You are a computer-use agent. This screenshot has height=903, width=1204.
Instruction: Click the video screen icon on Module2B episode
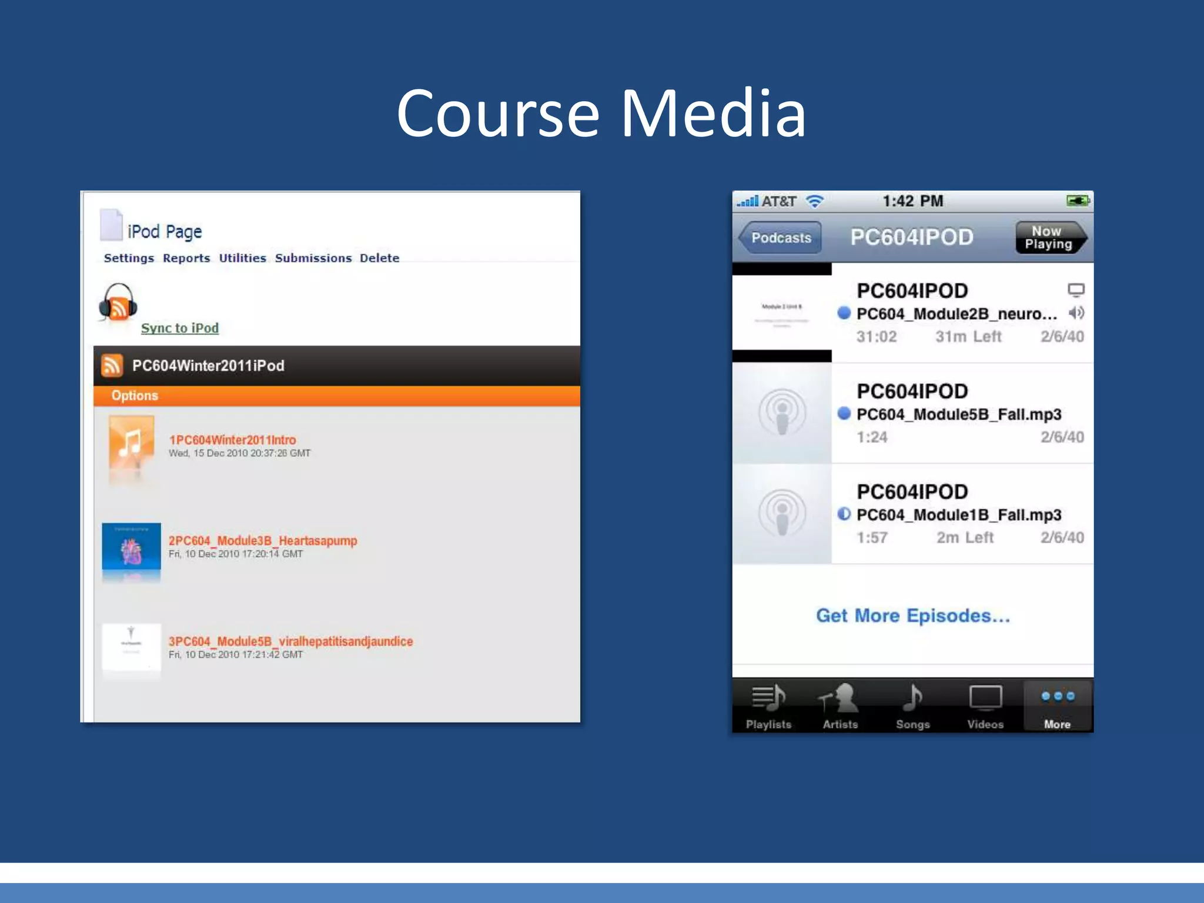1076,290
